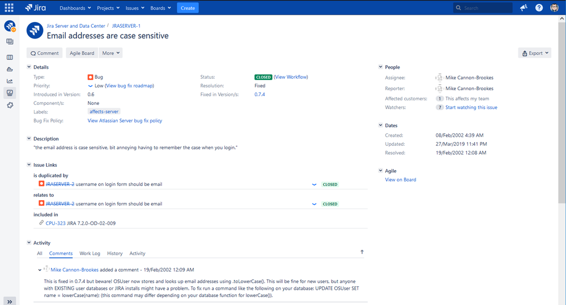Open the More actions dropdown
Viewport: 566px width, 305px height.
coord(111,53)
